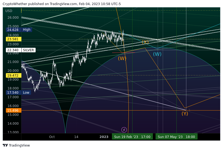Image resolution: width=223 pixels, height=150 pixels.
Task: Click the Low tag on price axis
Action: click(26, 93)
